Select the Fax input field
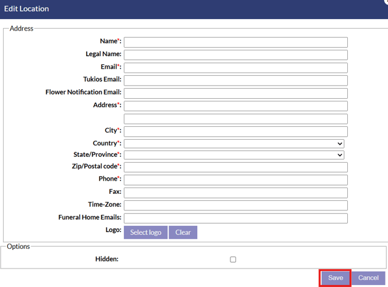388x287 pixels. tap(235, 193)
